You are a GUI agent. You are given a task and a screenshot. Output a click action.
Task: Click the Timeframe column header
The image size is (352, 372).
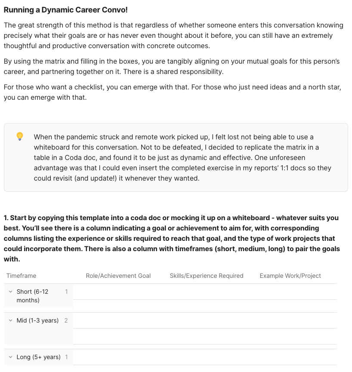coord(22,276)
